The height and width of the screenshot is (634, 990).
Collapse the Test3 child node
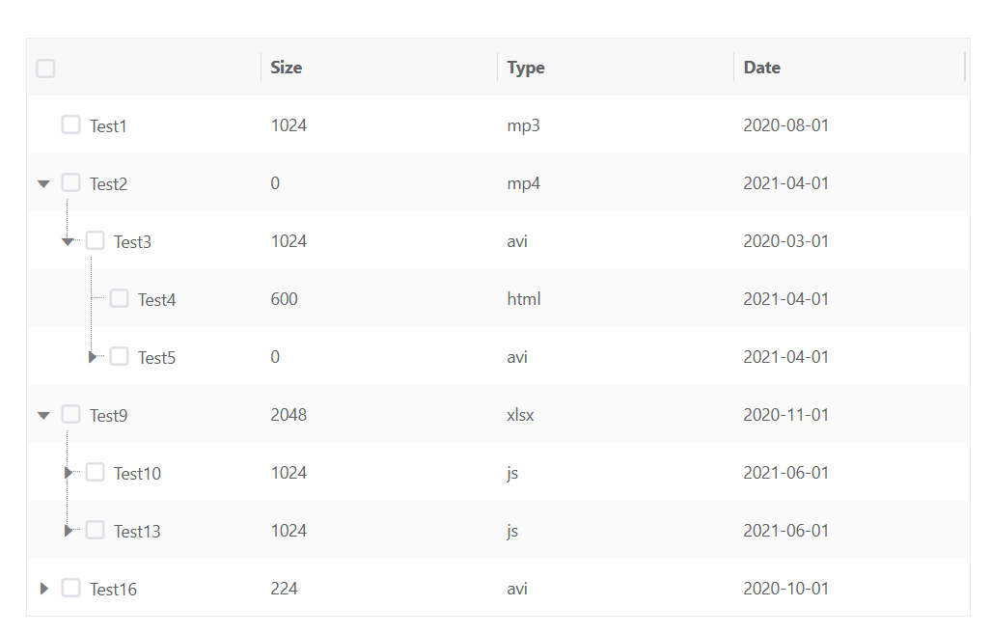(x=68, y=241)
